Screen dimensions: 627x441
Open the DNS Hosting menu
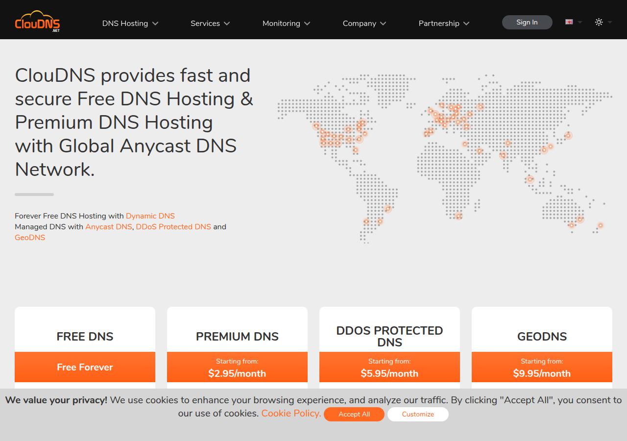[x=130, y=23]
